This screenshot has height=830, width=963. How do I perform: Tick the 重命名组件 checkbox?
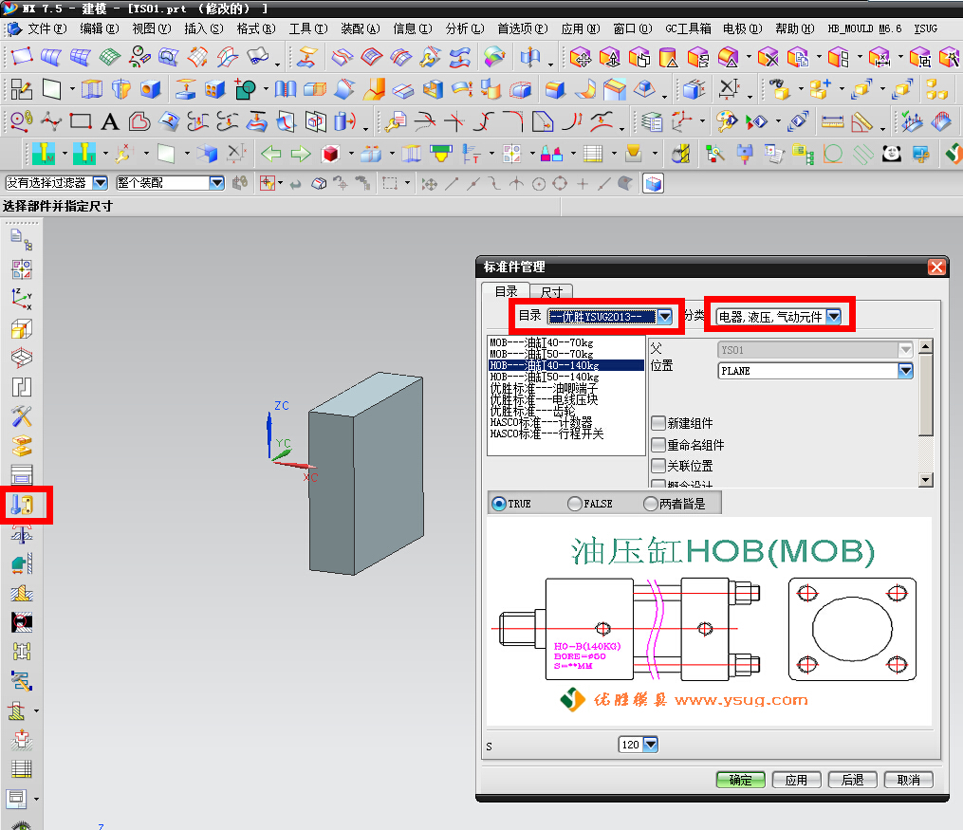(658, 445)
